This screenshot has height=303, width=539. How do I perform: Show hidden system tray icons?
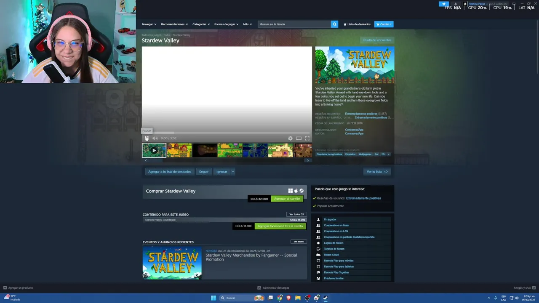[x=489, y=298]
